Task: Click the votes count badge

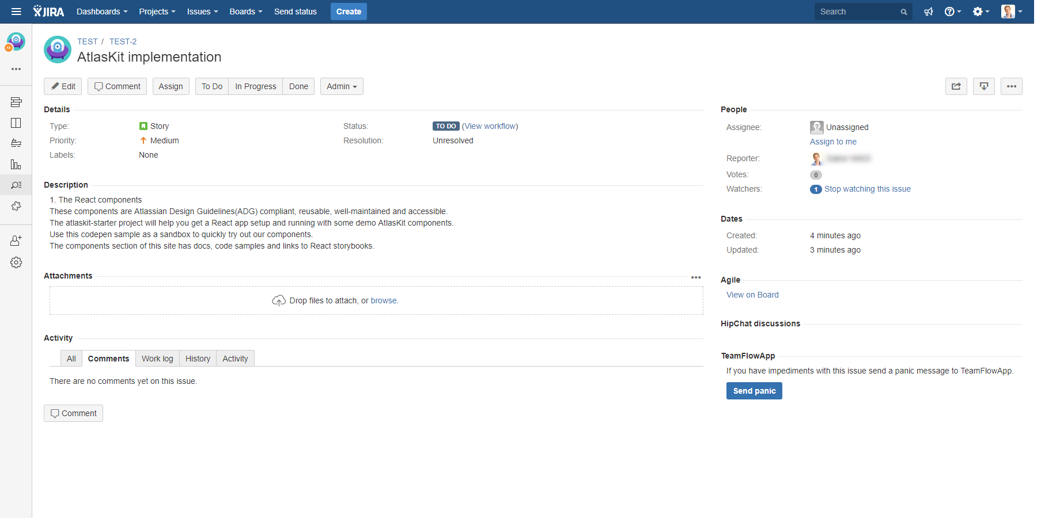Action: (816, 175)
